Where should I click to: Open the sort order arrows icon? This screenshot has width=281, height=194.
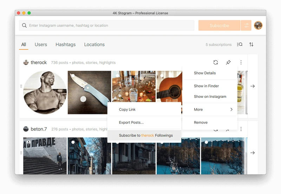251,45
